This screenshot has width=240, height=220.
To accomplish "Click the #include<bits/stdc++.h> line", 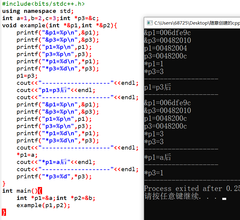I will point(43,4).
